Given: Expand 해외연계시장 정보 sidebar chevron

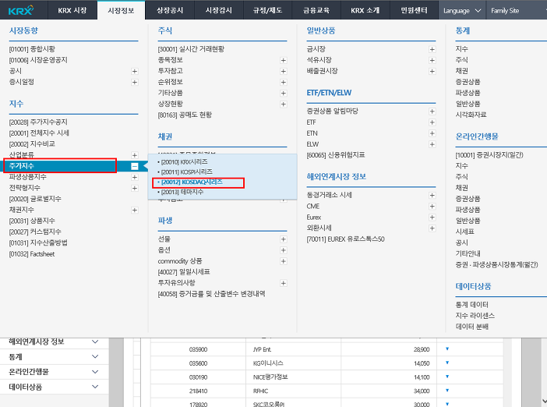Looking at the screenshot, I should pos(95,342).
